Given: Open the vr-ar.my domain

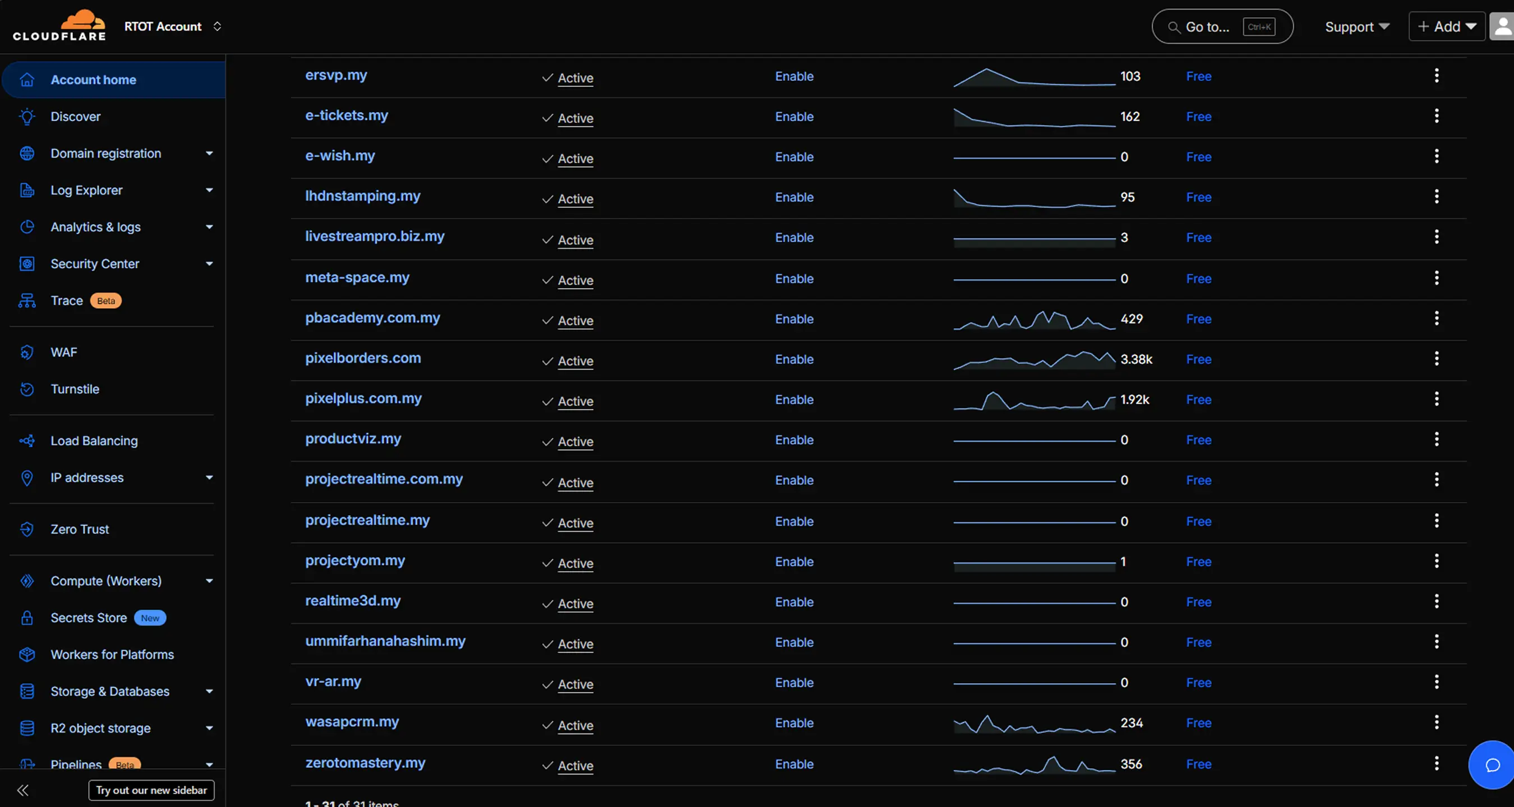Looking at the screenshot, I should point(333,681).
